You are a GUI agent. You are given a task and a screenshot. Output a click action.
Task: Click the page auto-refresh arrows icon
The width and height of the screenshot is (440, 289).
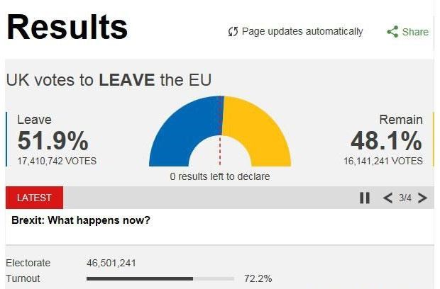click(x=233, y=32)
